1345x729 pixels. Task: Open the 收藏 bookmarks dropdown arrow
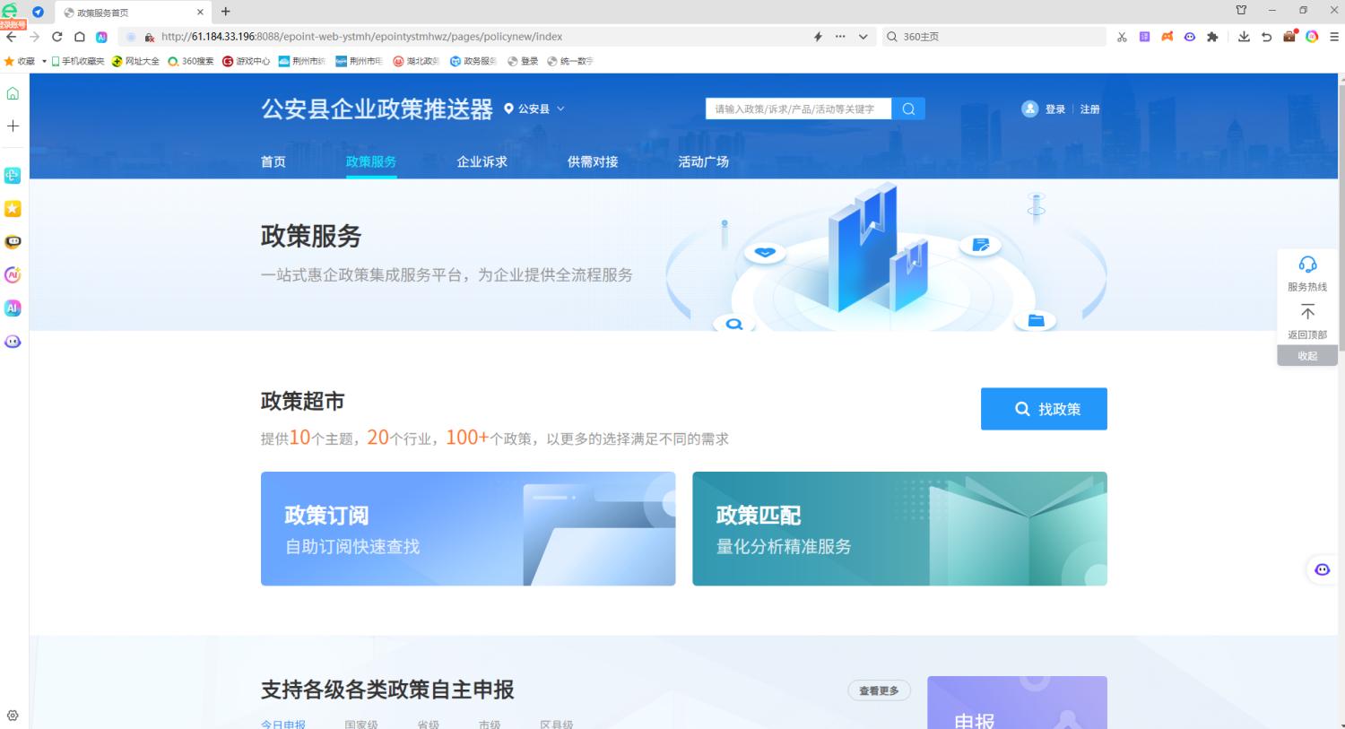tap(44, 61)
